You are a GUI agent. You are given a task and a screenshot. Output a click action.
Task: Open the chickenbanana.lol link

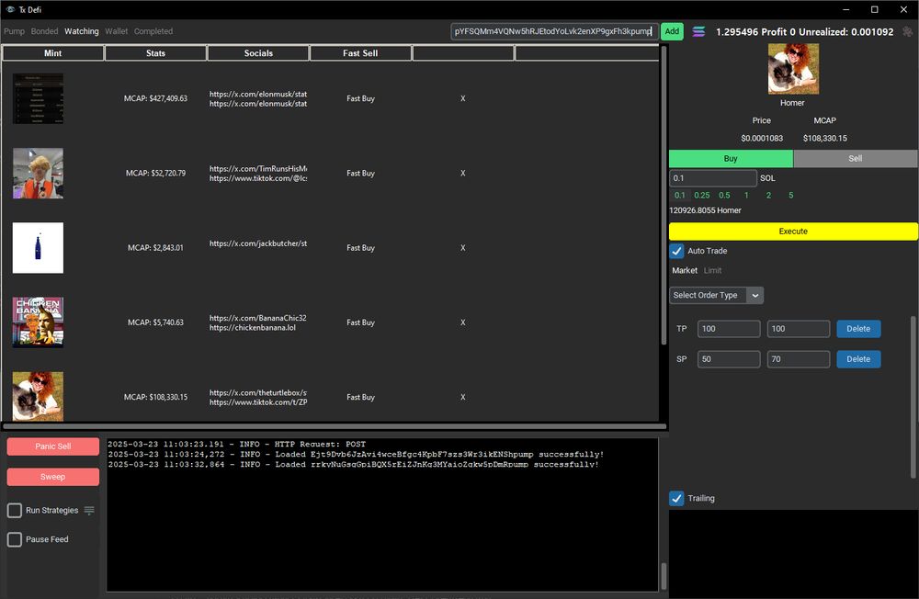tap(252, 328)
